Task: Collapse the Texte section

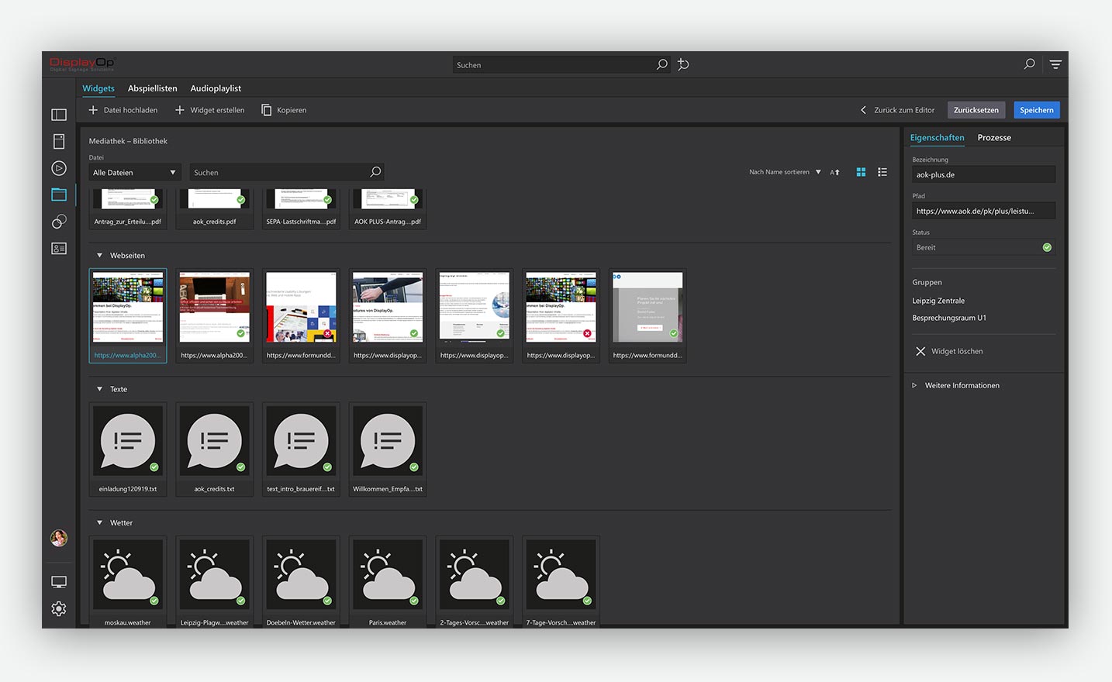Action: pyautogui.click(x=99, y=389)
